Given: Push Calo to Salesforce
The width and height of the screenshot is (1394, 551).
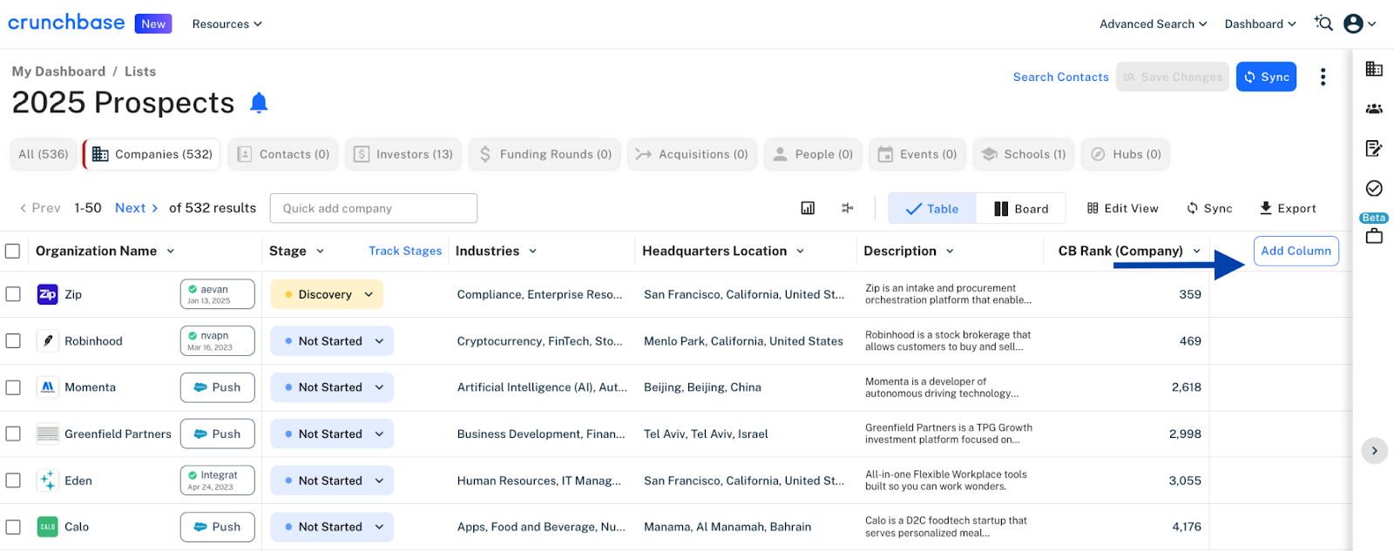Looking at the screenshot, I should (218, 527).
